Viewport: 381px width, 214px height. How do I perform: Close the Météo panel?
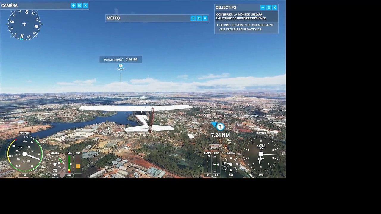pos(205,18)
